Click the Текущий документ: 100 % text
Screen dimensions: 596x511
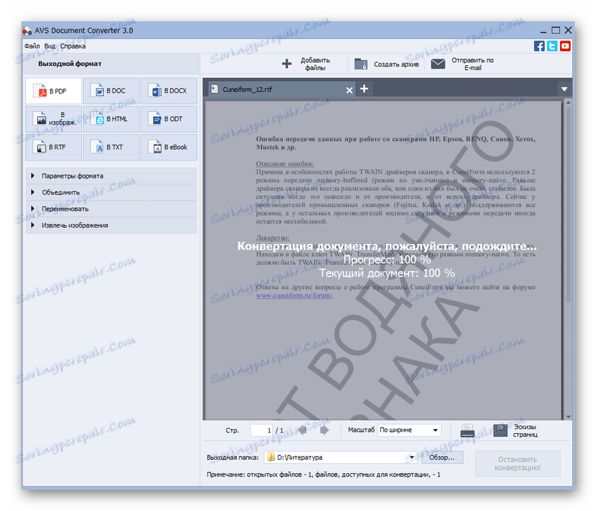coord(387,273)
